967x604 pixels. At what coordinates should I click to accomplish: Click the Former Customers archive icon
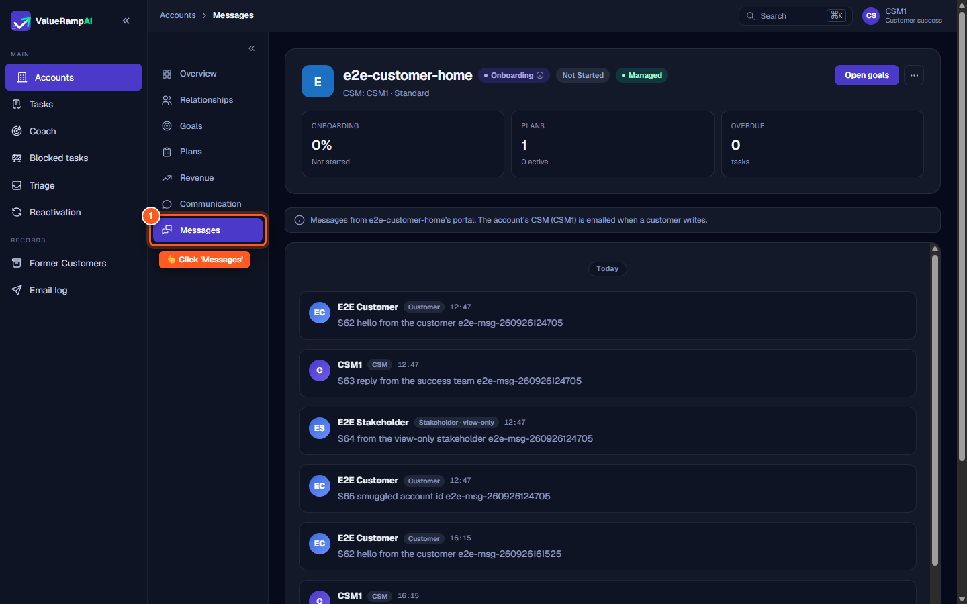[x=17, y=263]
